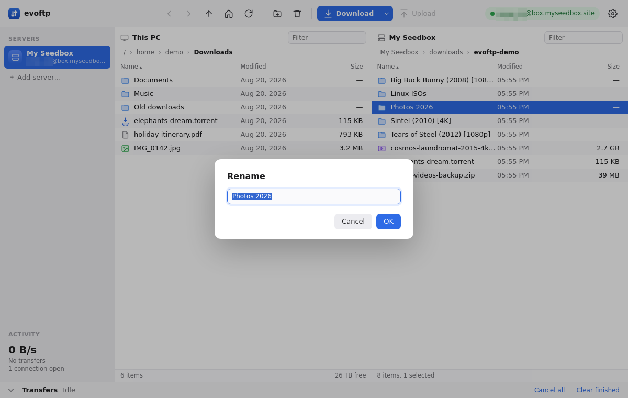Select videos-backup.zip on seedbox

pyautogui.click(x=500, y=175)
